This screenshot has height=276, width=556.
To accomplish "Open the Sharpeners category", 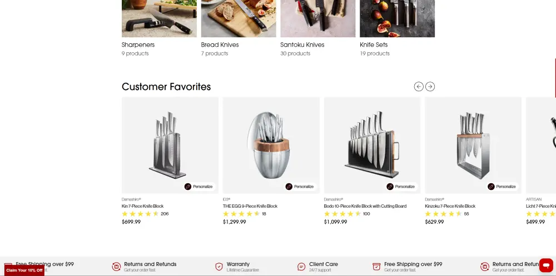I will pyautogui.click(x=138, y=44).
